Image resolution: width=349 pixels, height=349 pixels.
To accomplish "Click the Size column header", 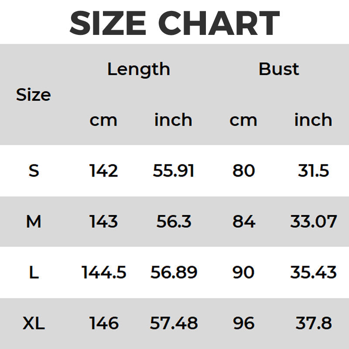I will [33, 95].
